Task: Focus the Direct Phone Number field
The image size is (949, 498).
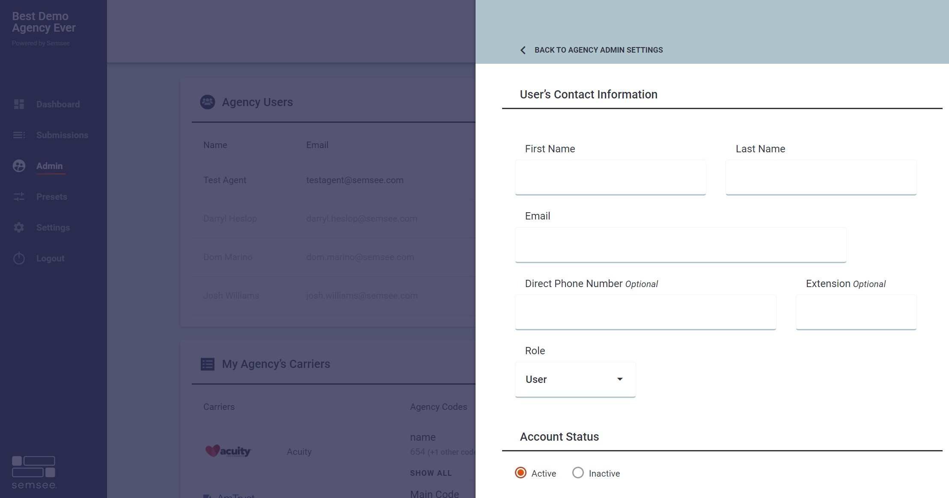Action: click(646, 312)
